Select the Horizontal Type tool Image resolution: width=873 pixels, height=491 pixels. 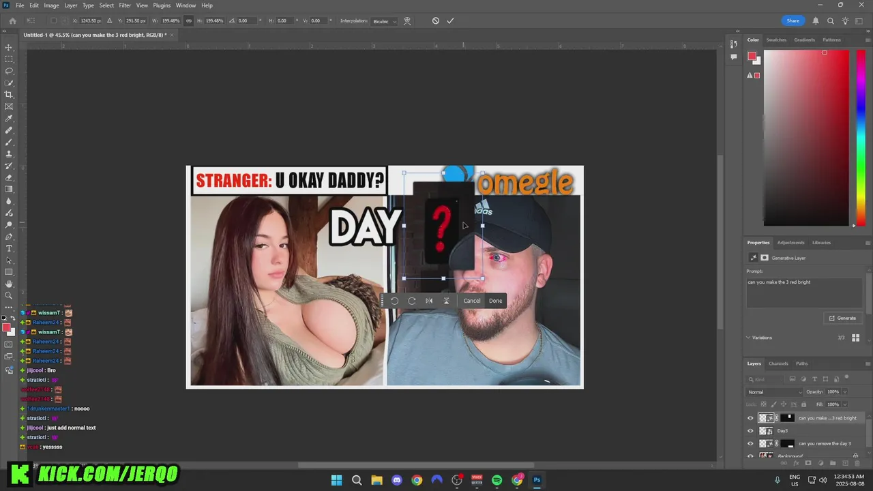coord(9,248)
